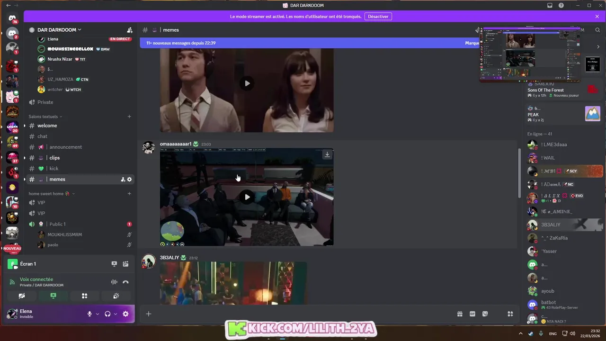The width and height of the screenshot is (606, 341).
Task: Open voice activities launcher button
Action: (x=84, y=296)
